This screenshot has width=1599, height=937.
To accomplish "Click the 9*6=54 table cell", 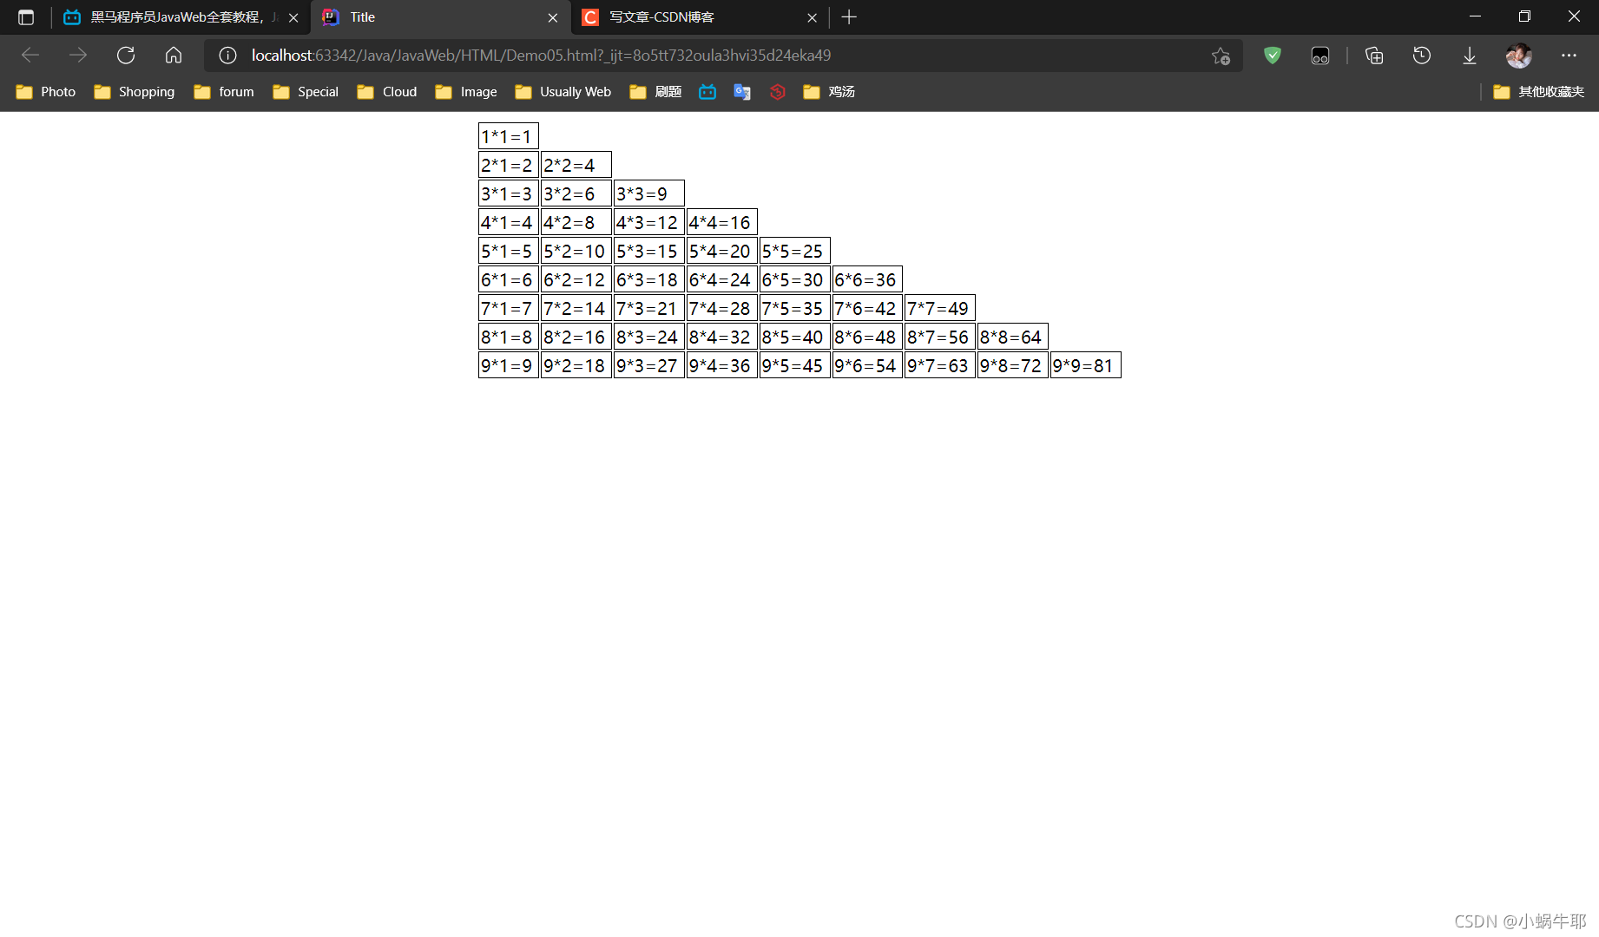I will (x=867, y=365).
